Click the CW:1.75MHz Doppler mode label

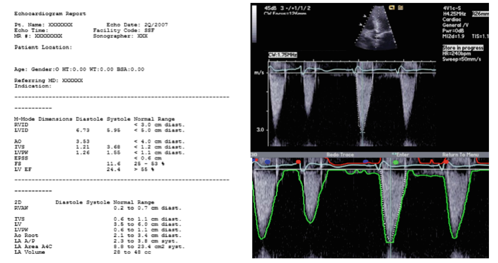coord(283,54)
